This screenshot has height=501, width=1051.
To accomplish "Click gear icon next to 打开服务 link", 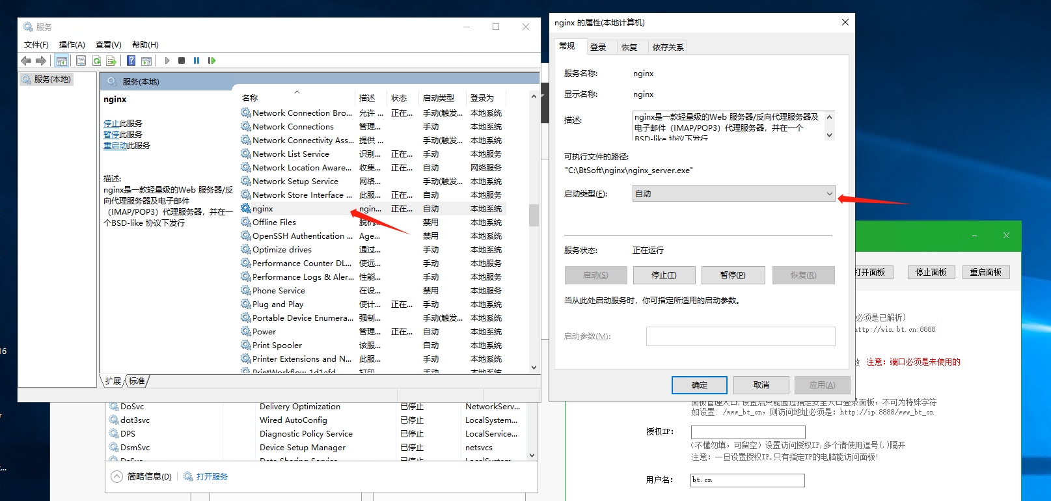I will tap(188, 476).
